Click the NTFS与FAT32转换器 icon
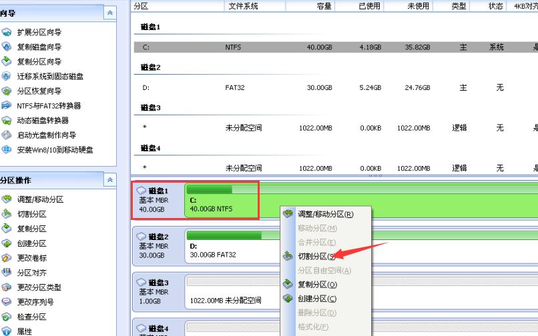This screenshot has width=538, height=336. point(7,106)
